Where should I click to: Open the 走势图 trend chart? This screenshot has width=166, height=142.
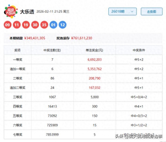[151, 11]
